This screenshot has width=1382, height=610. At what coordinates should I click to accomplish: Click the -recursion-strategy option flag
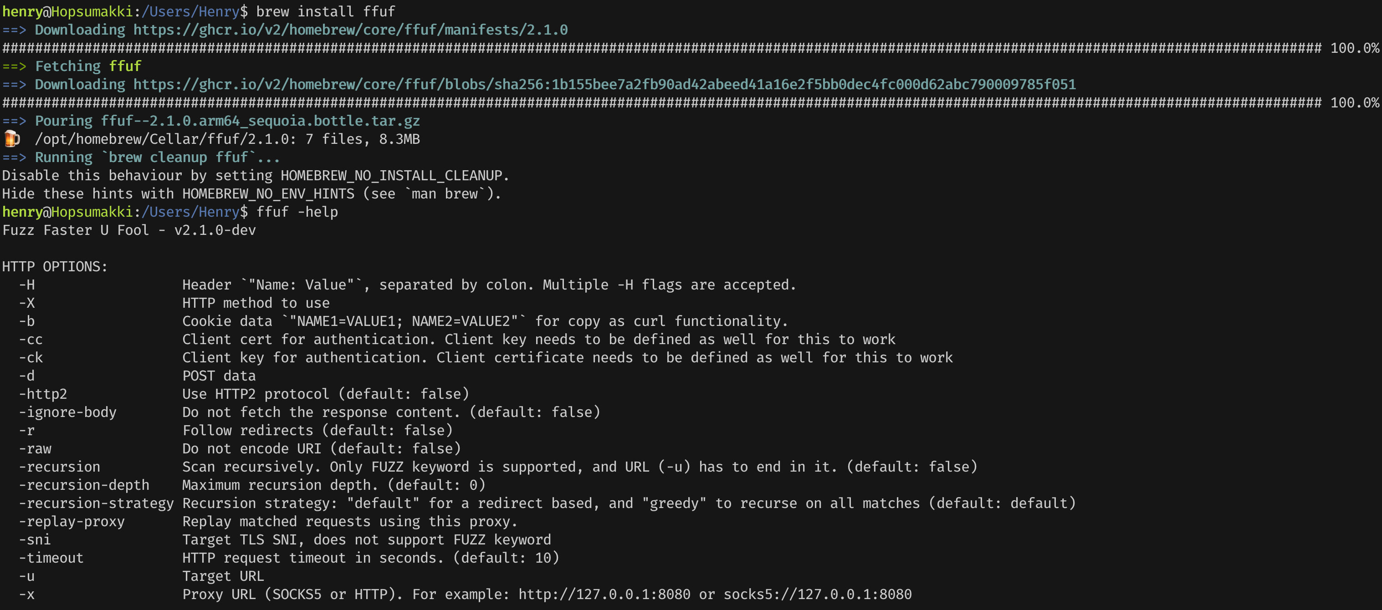click(x=97, y=503)
